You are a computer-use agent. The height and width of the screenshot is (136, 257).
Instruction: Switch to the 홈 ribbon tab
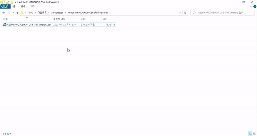coord(14,6)
